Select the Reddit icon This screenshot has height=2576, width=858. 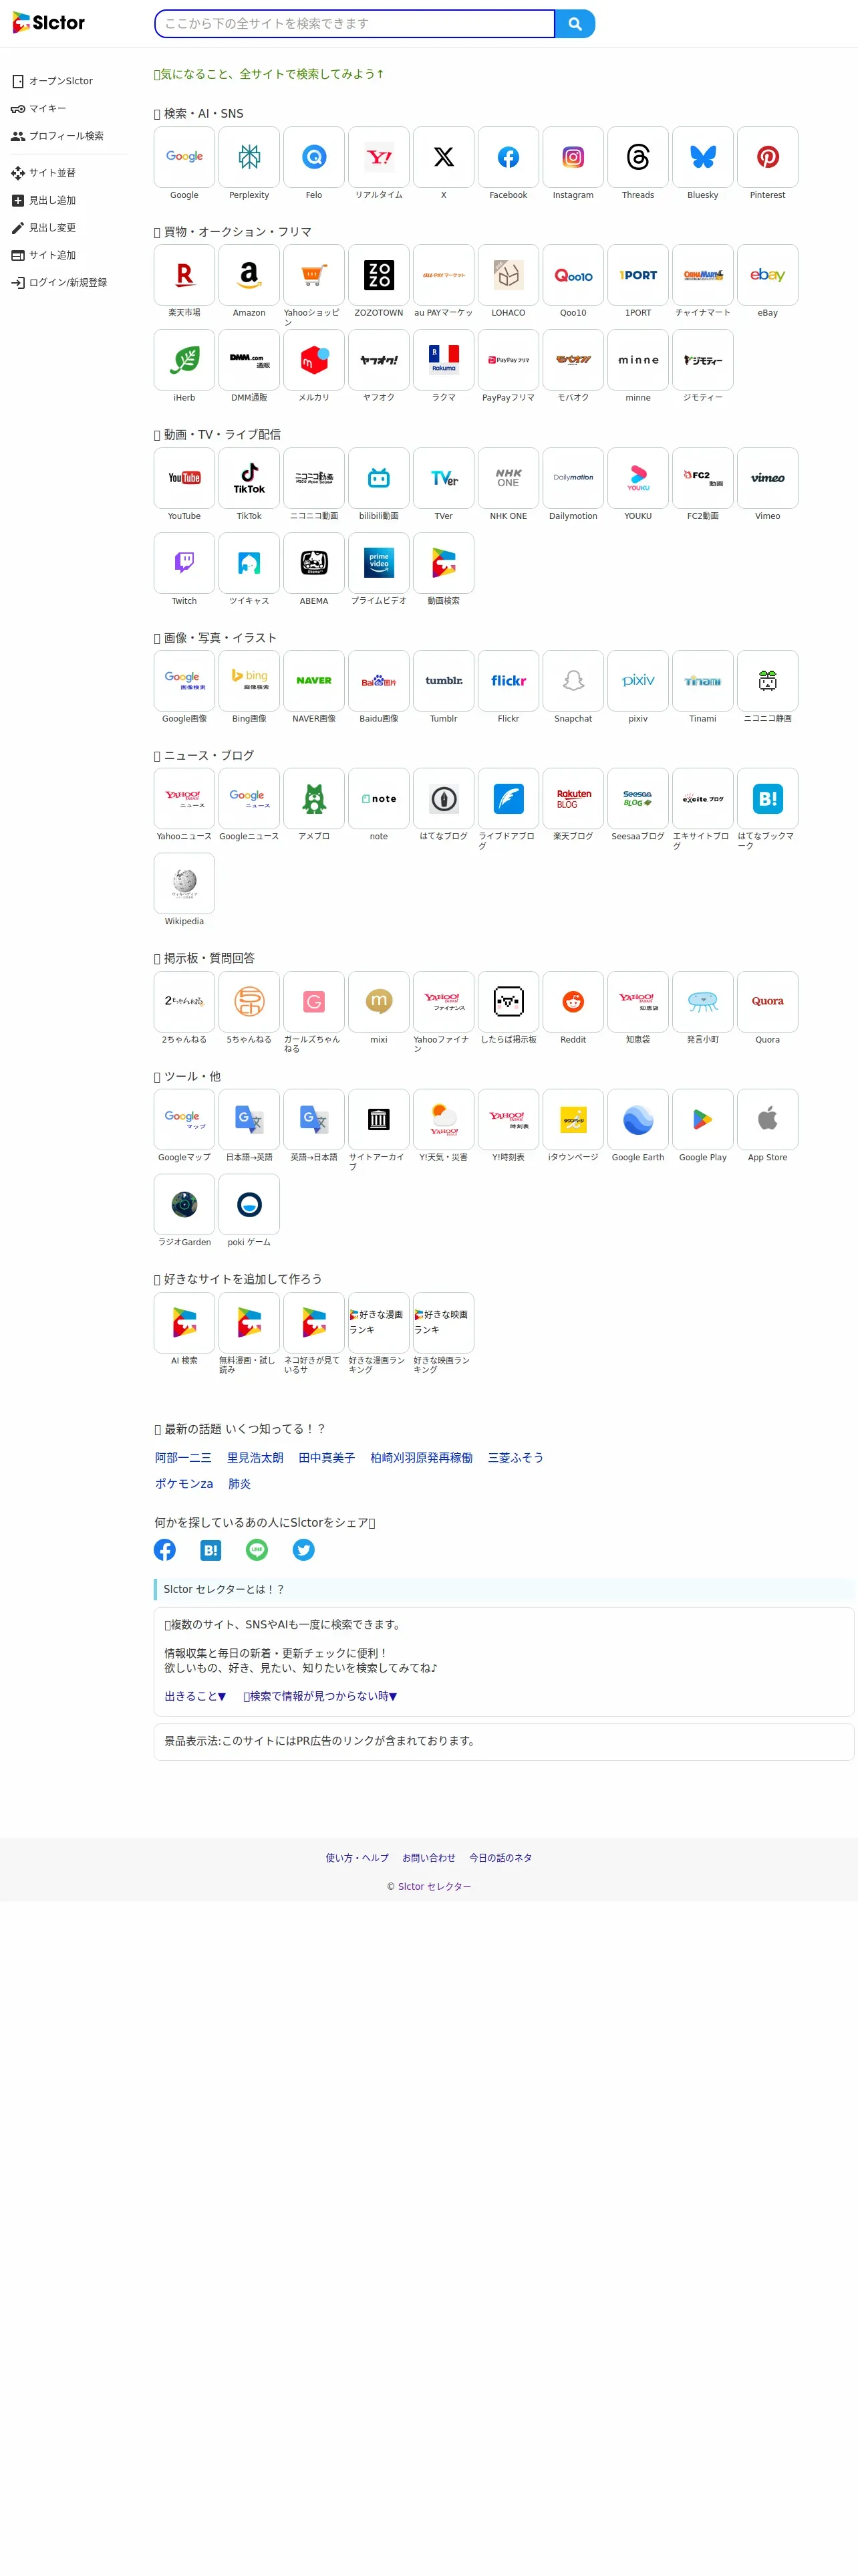tap(573, 1002)
